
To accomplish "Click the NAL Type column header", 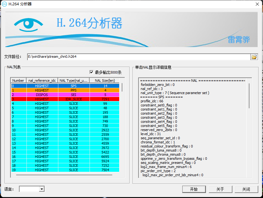I will [73, 80].
